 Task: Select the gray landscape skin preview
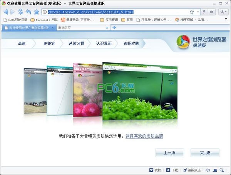(x=35, y=91)
